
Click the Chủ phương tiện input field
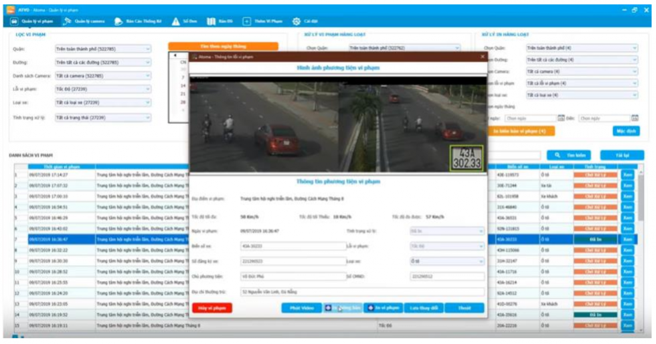(x=293, y=277)
